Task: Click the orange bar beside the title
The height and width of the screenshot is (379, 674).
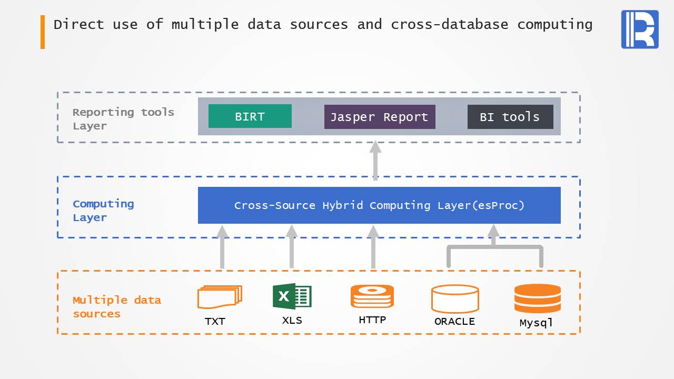Action: coord(43,32)
